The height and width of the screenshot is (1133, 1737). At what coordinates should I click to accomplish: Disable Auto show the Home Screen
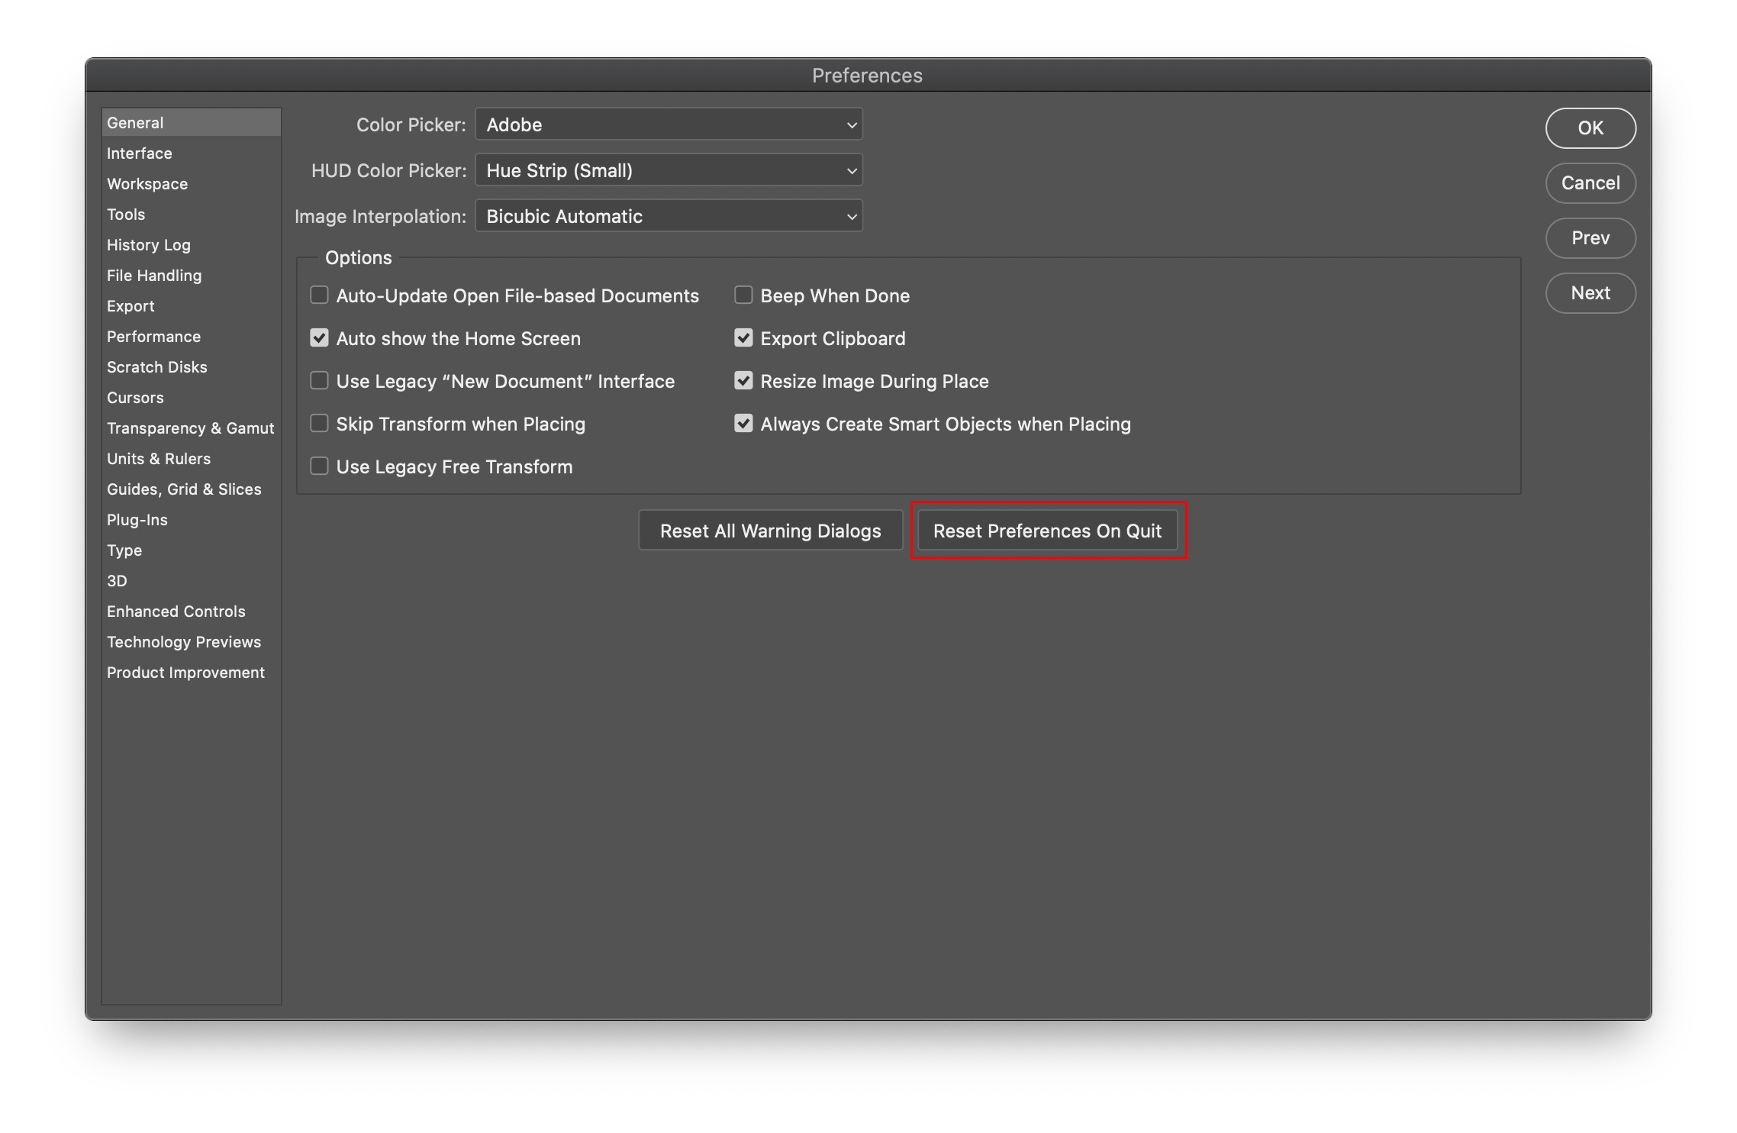[319, 337]
